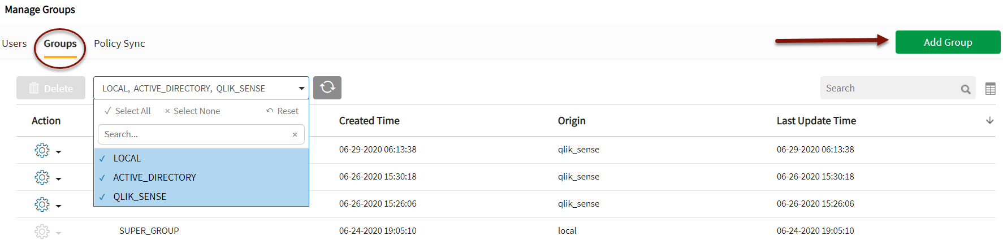1003x249 pixels.
Task: Uncheck the ACTIVE_DIRECTORY option
Action: [x=154, y=178]
